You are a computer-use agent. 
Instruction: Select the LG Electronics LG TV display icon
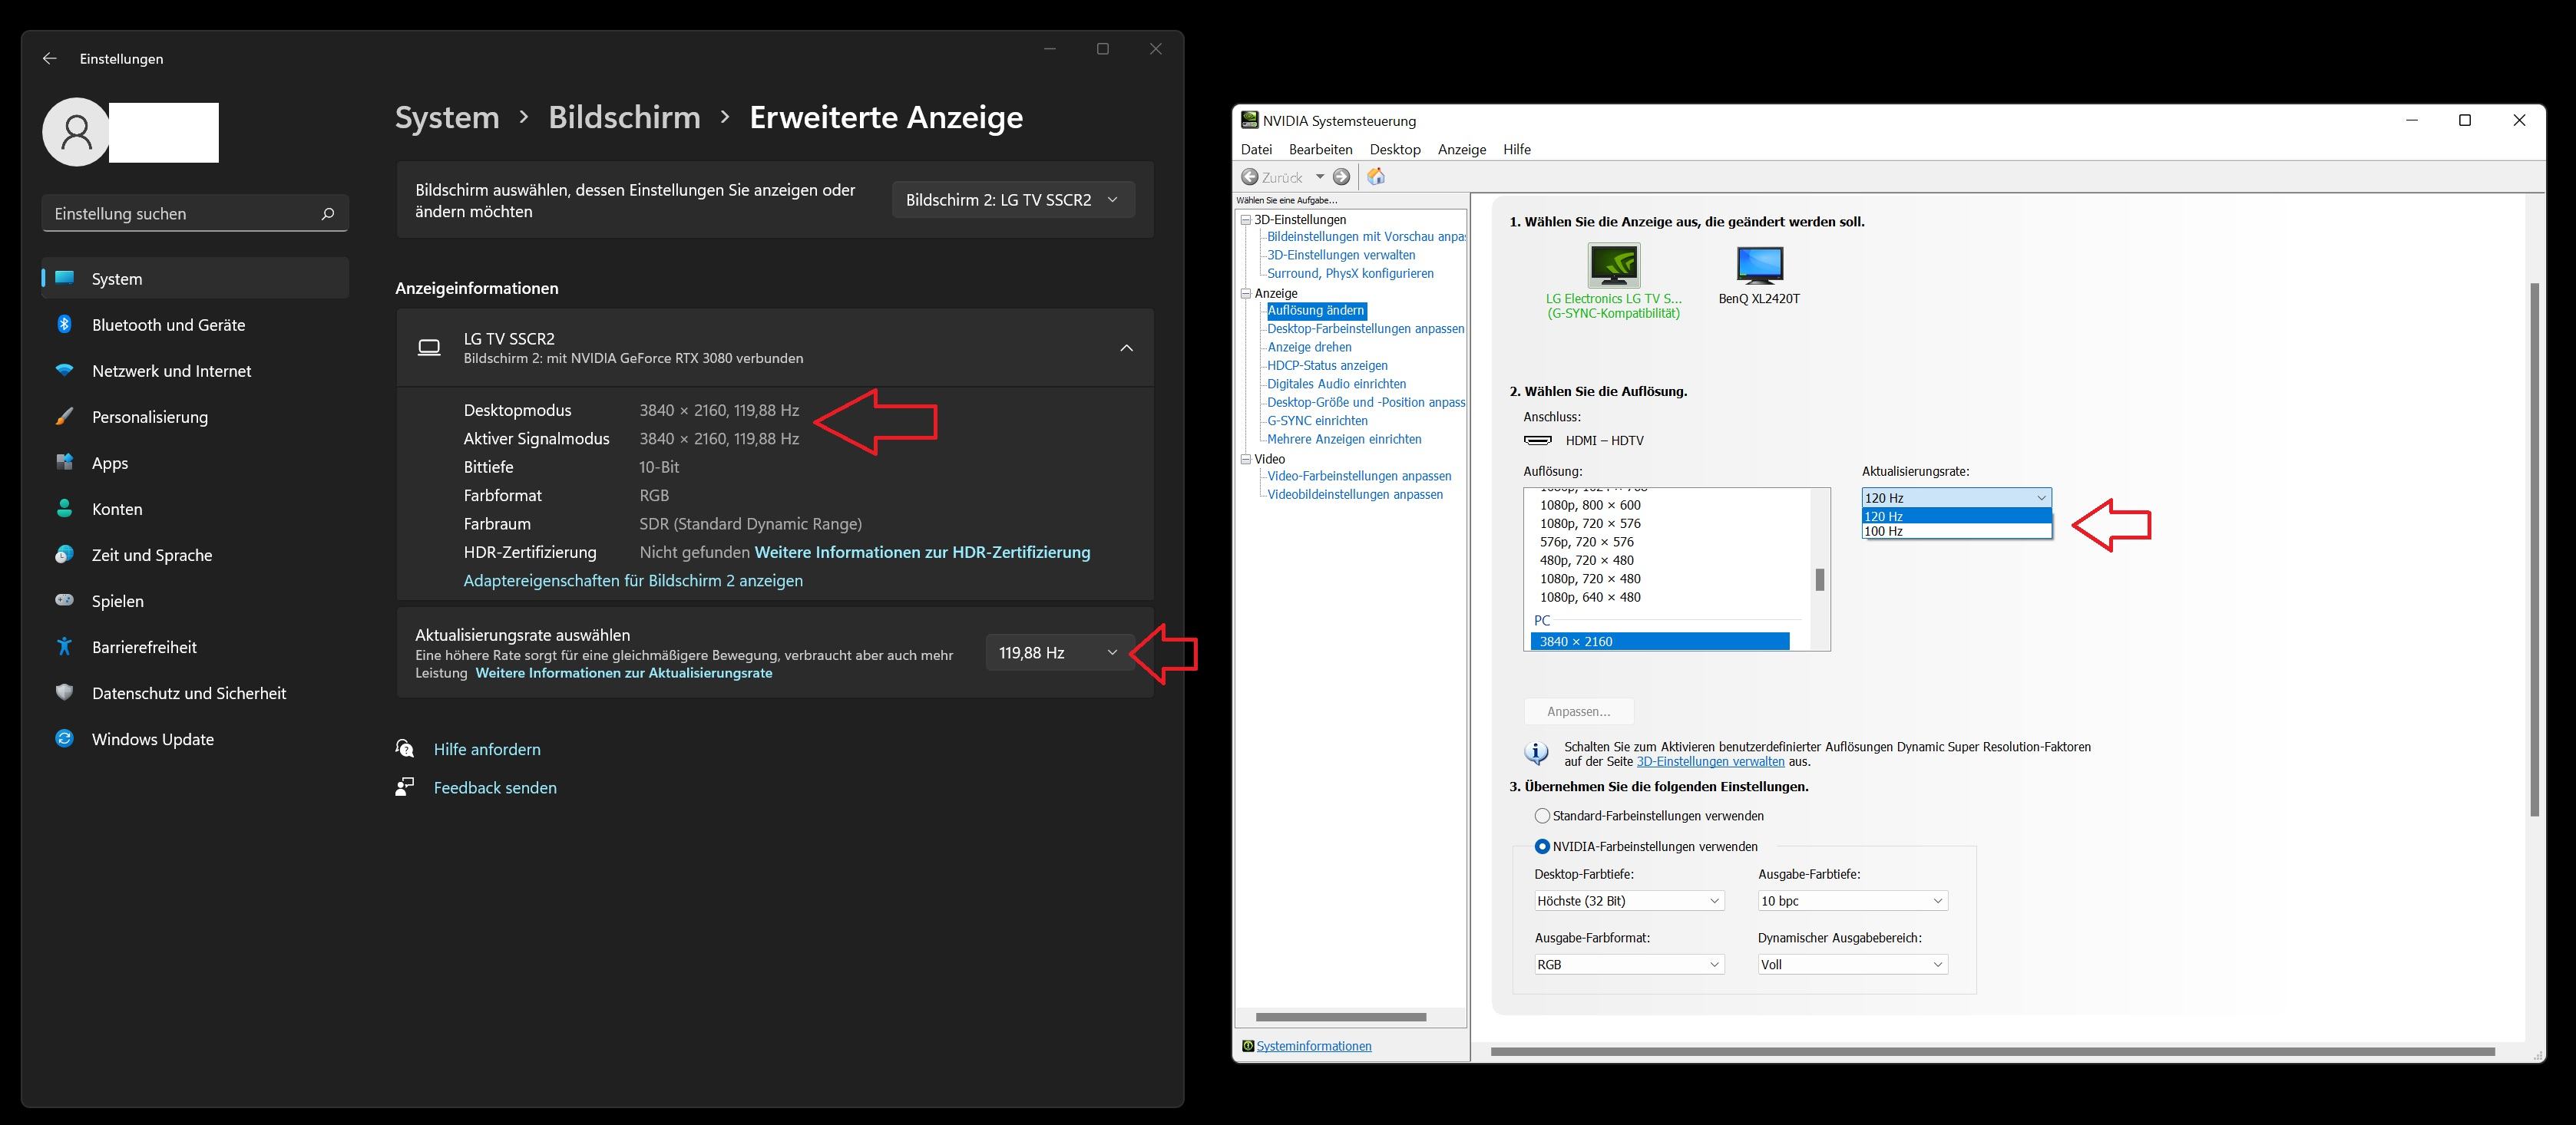click(x=1613, y=265)
